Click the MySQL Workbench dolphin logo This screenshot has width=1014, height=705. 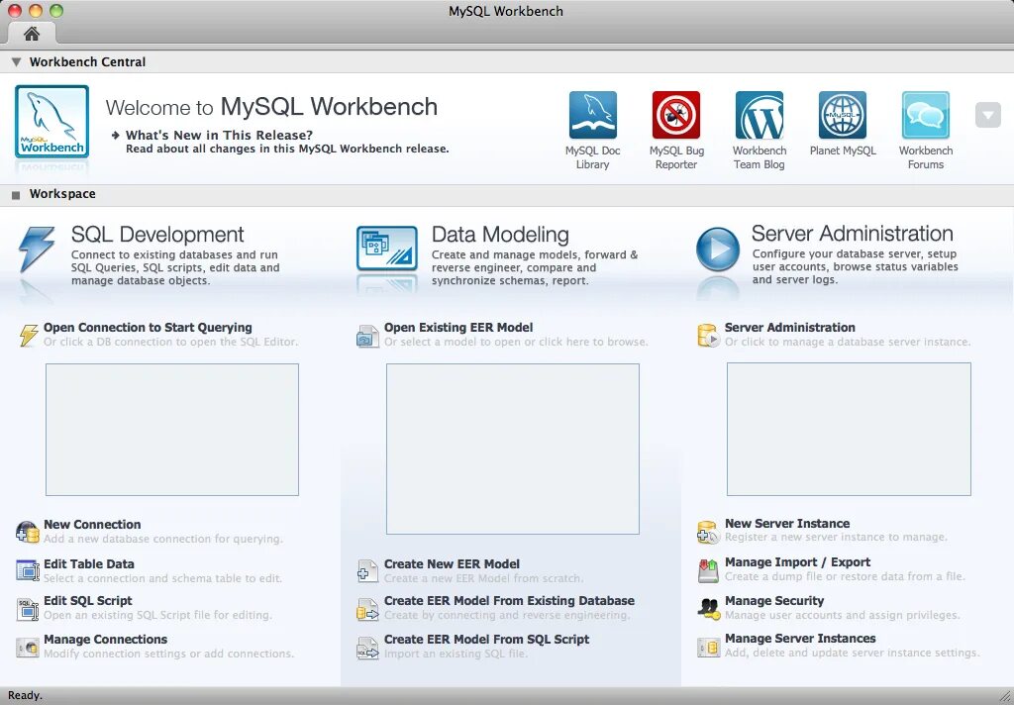[x=51, y=122]
